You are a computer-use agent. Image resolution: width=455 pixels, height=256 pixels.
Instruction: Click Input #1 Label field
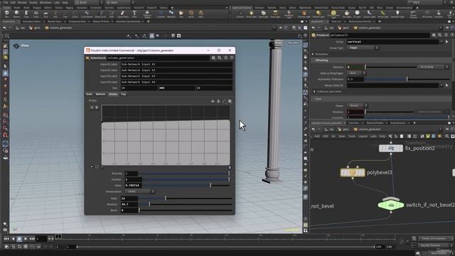[x=176, y=65]
